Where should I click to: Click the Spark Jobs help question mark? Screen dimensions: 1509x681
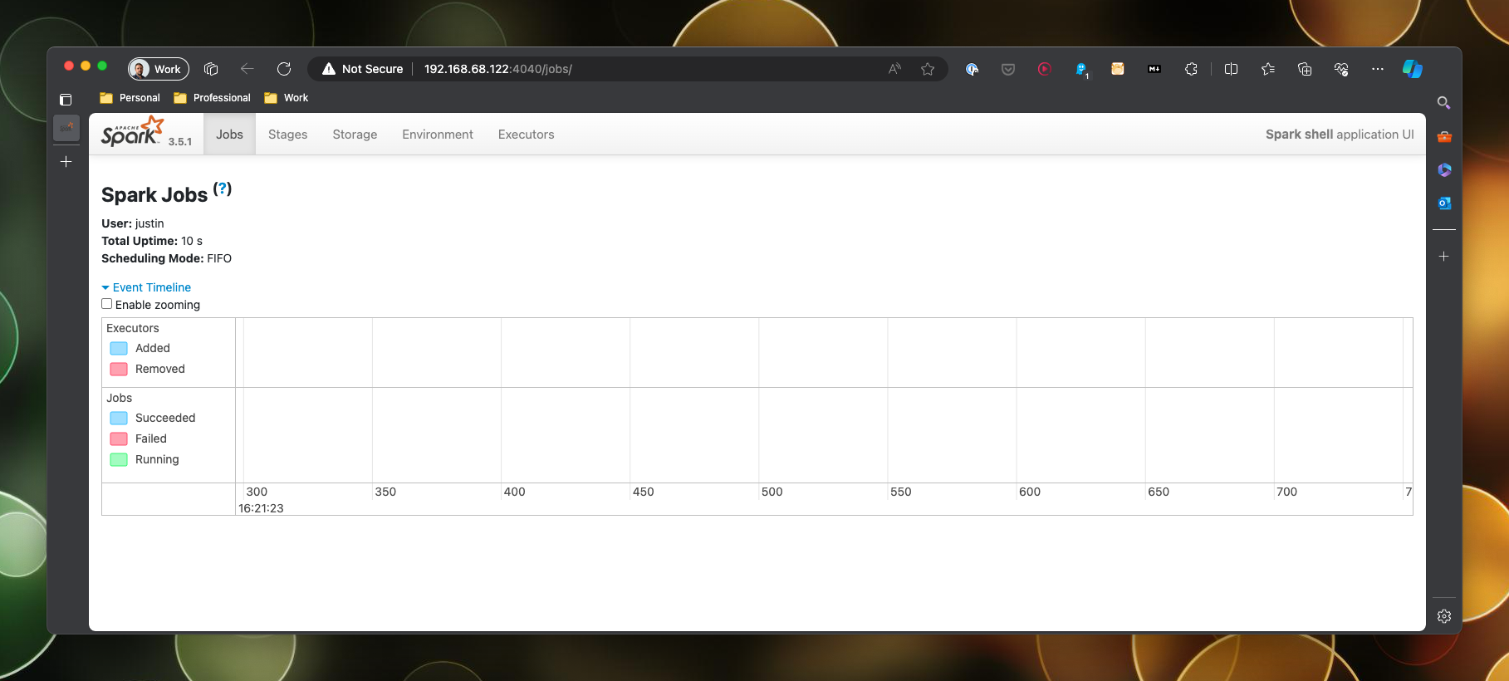(223, 189)
